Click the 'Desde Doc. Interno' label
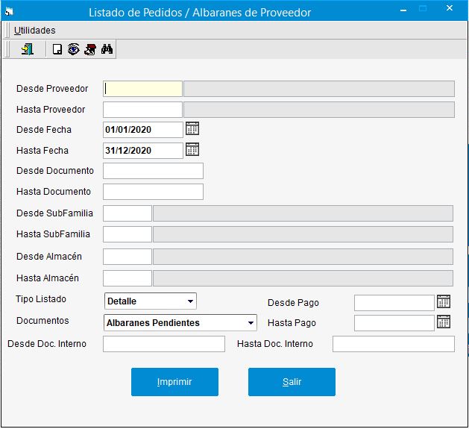Image resolution: width=469 pixels, height=429 pixels. click(x=47, y=344)
